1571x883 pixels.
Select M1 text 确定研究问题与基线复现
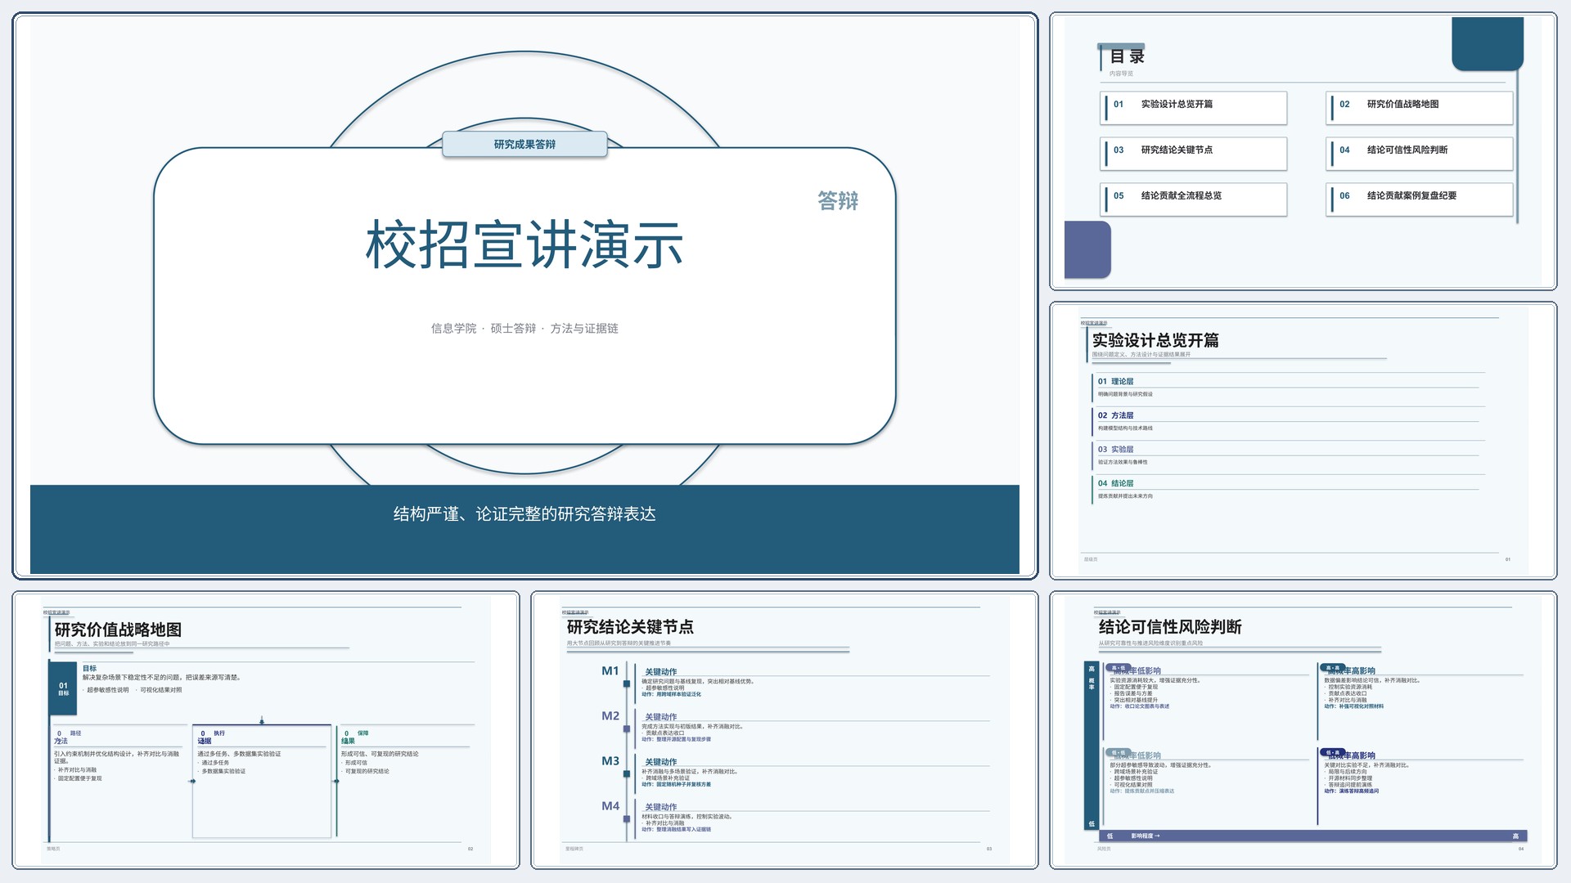(x=673, y=681)
